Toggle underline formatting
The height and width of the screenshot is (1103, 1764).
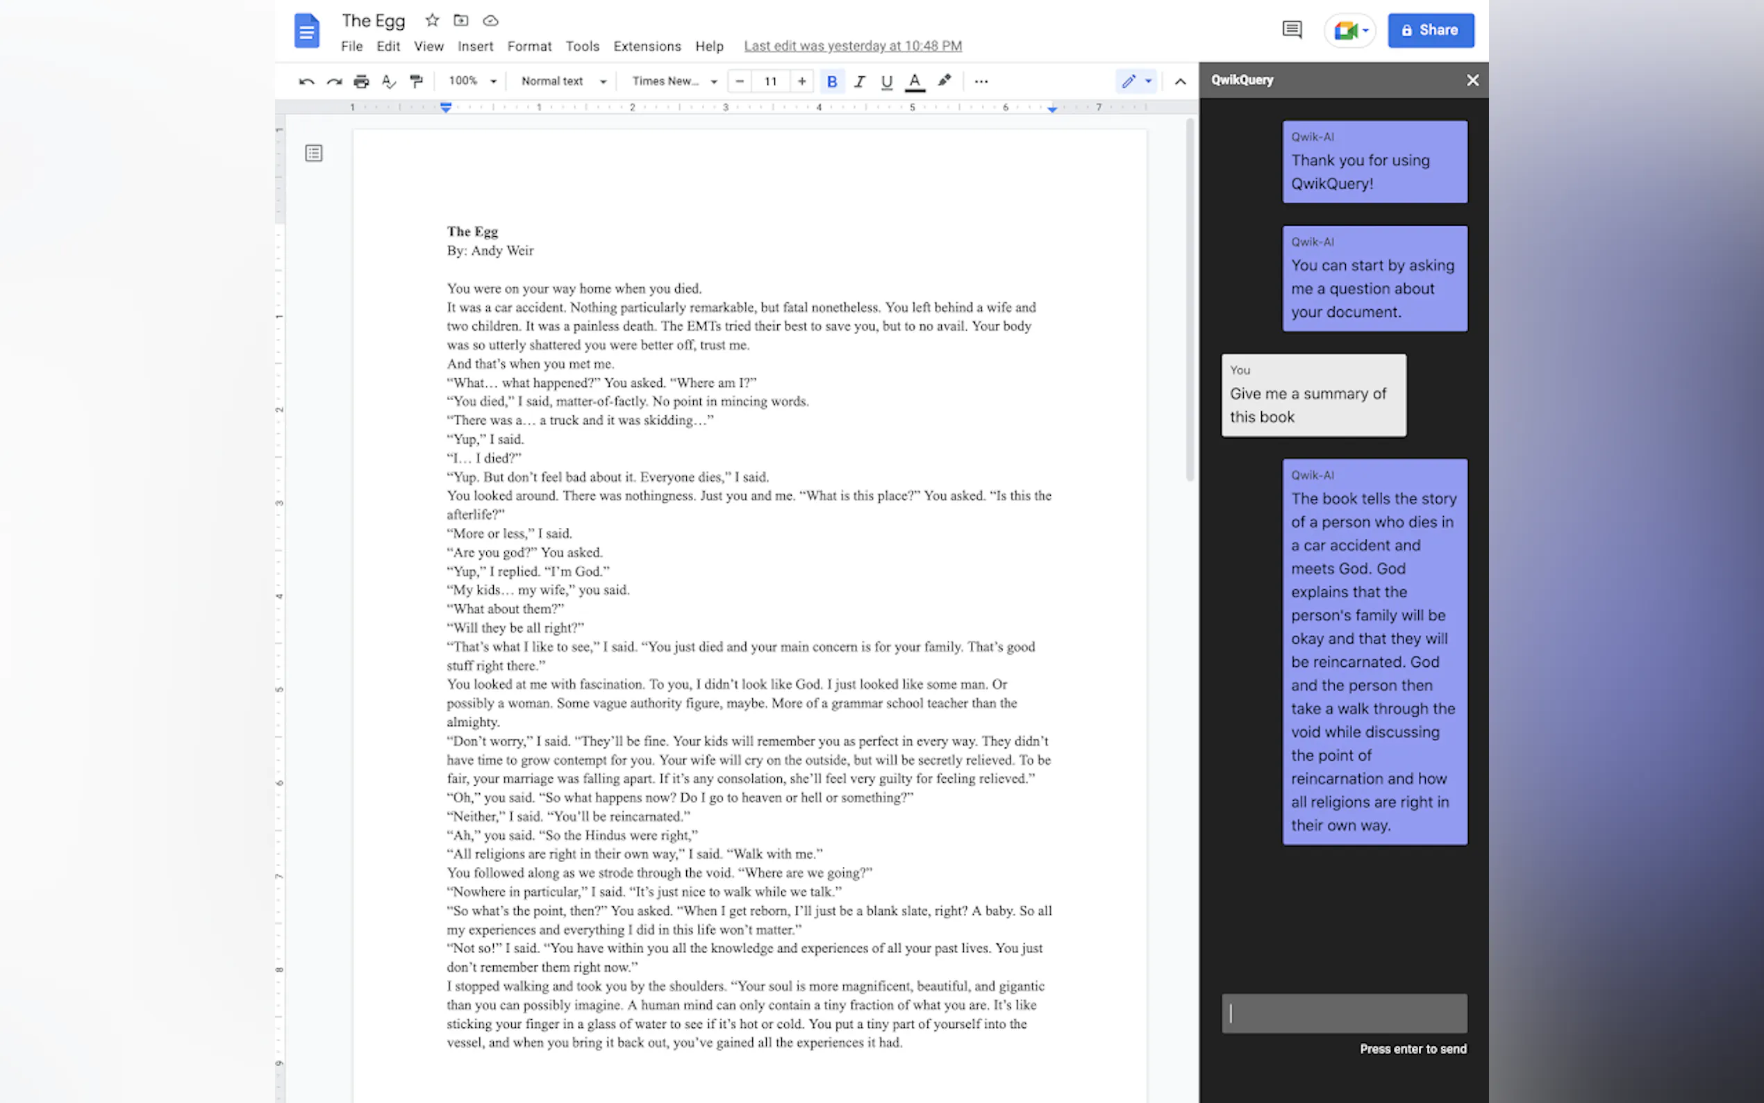pos(887,81)
